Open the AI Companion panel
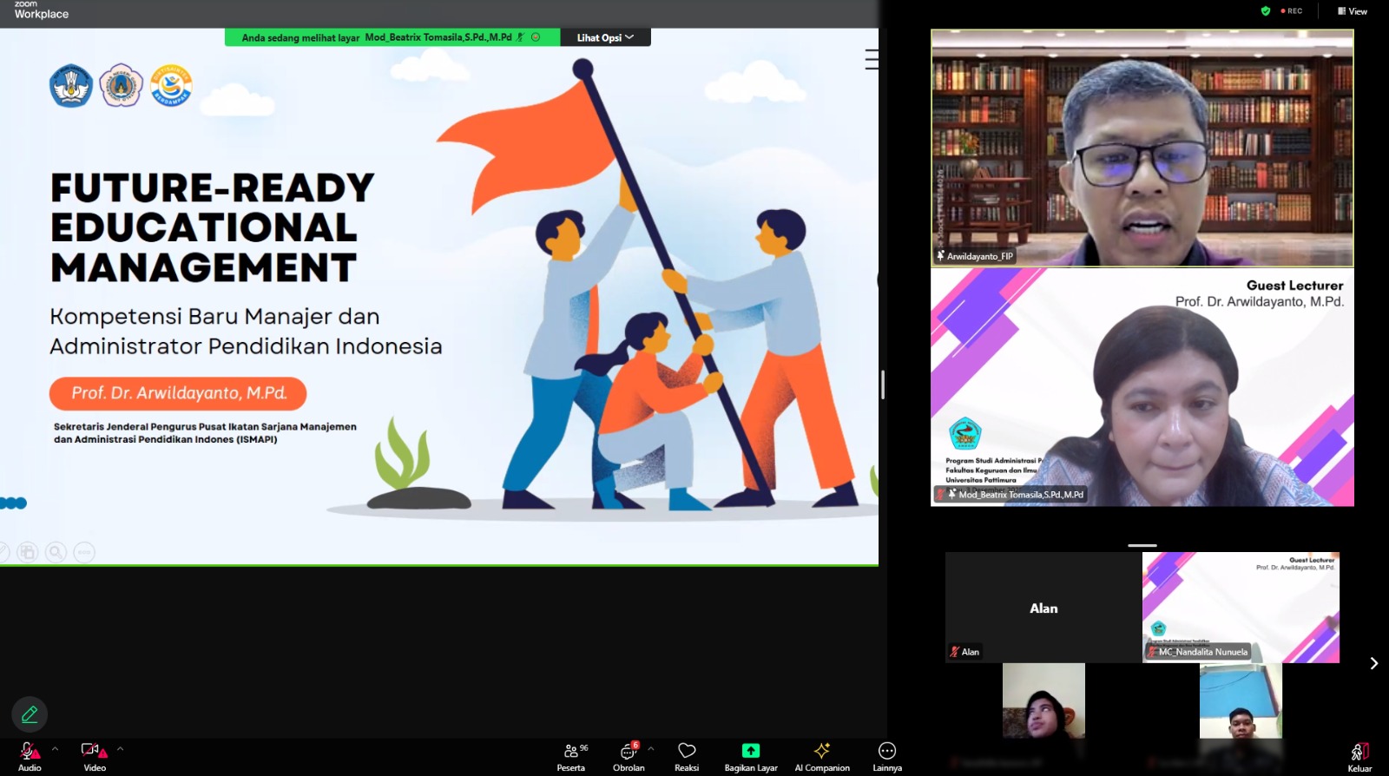Image resolution: width=1389 pixels, height=776 pixels. (822, 756)
